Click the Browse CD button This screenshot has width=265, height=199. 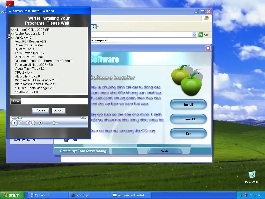pos(188,119)
